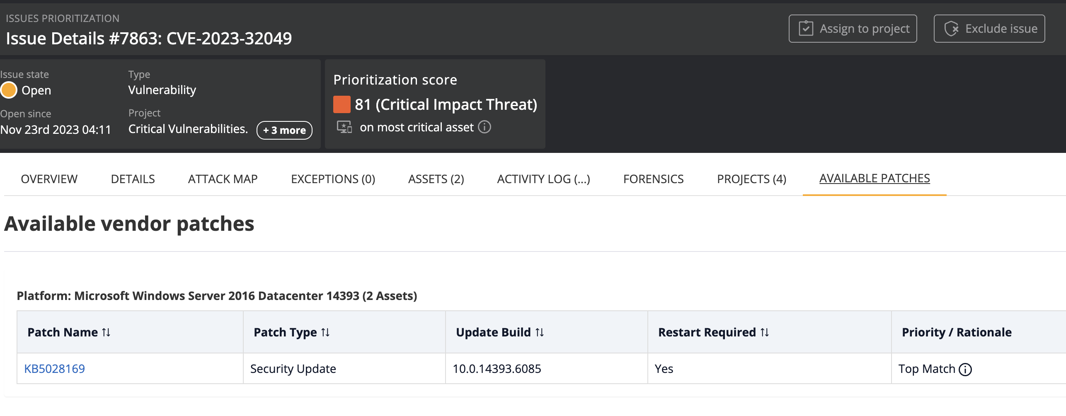The height and width of the screenshot is (416, 1066).
Task: Open info tooltip beside most critical asset
Action: [x=485, y=127]
